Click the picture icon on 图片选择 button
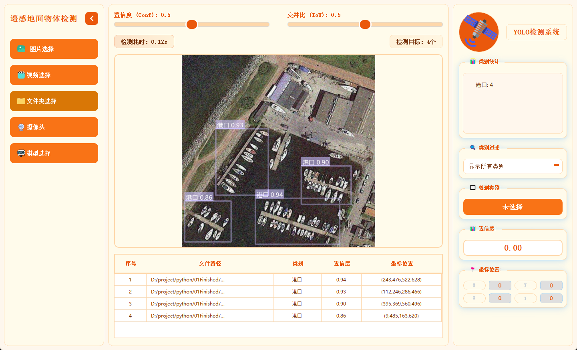Viewport: 577px width, 350px height. (21, 49)
